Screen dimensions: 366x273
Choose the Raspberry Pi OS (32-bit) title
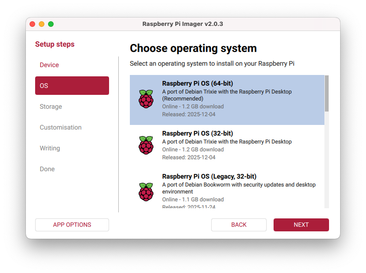tap(197, 133)
